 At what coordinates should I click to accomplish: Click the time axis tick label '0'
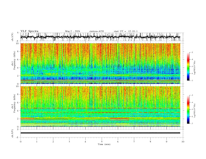coord(21,142)
